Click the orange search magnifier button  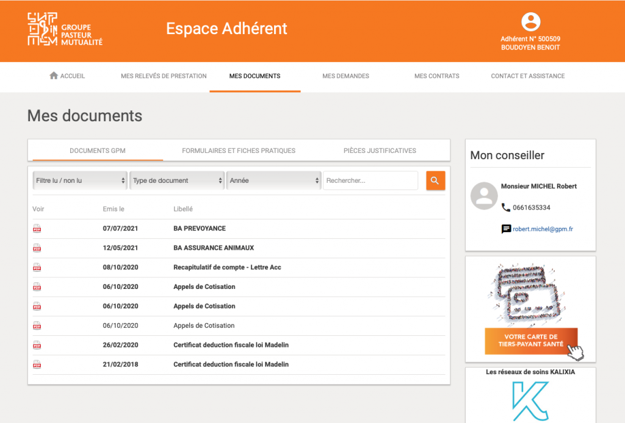tap(435, 180)
